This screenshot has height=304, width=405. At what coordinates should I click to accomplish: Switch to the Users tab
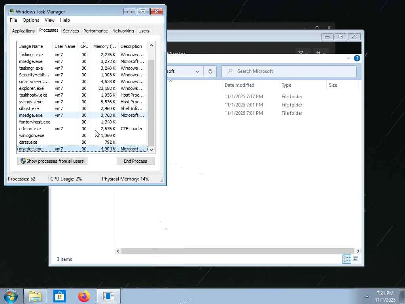pos(144,31)
